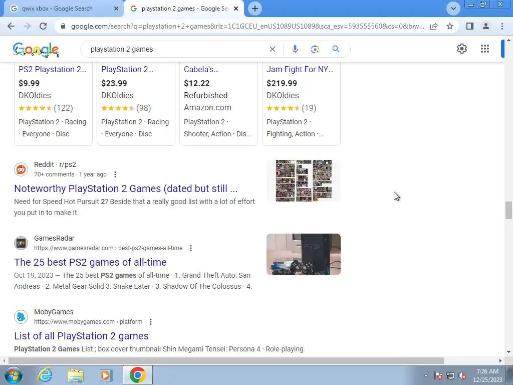Viewport: 513px width, 385px height.
Task: Click the horizontal scrollbar thumb
Action: click(226, 360)
